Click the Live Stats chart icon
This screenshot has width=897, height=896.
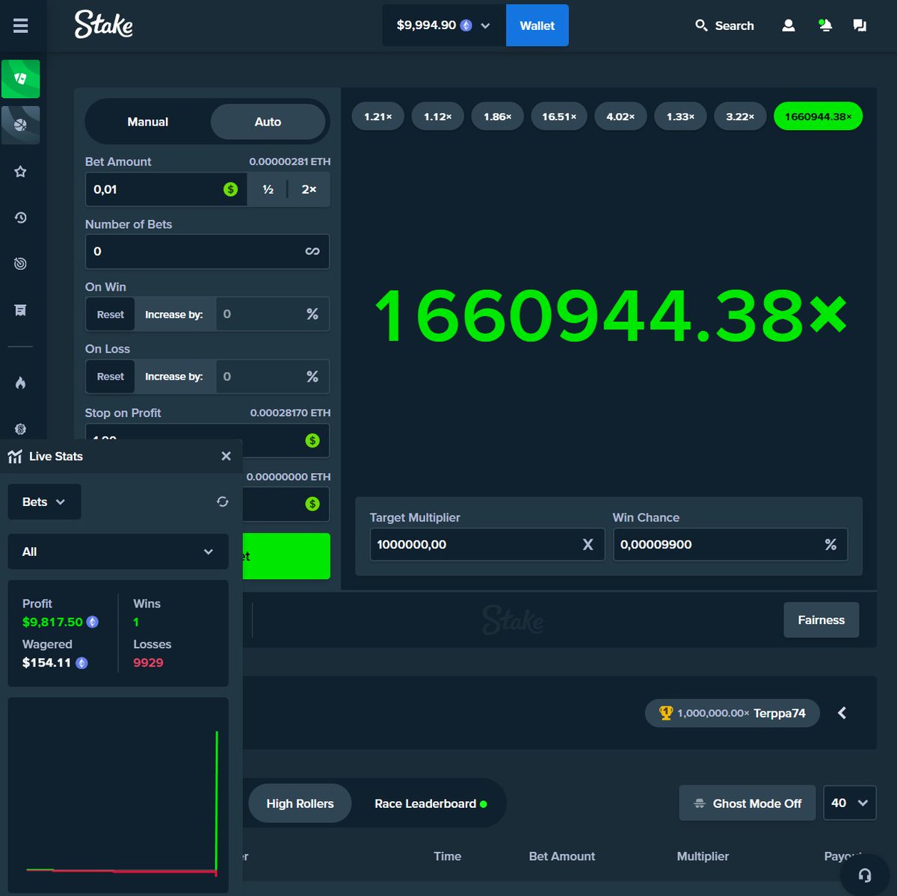15,457
